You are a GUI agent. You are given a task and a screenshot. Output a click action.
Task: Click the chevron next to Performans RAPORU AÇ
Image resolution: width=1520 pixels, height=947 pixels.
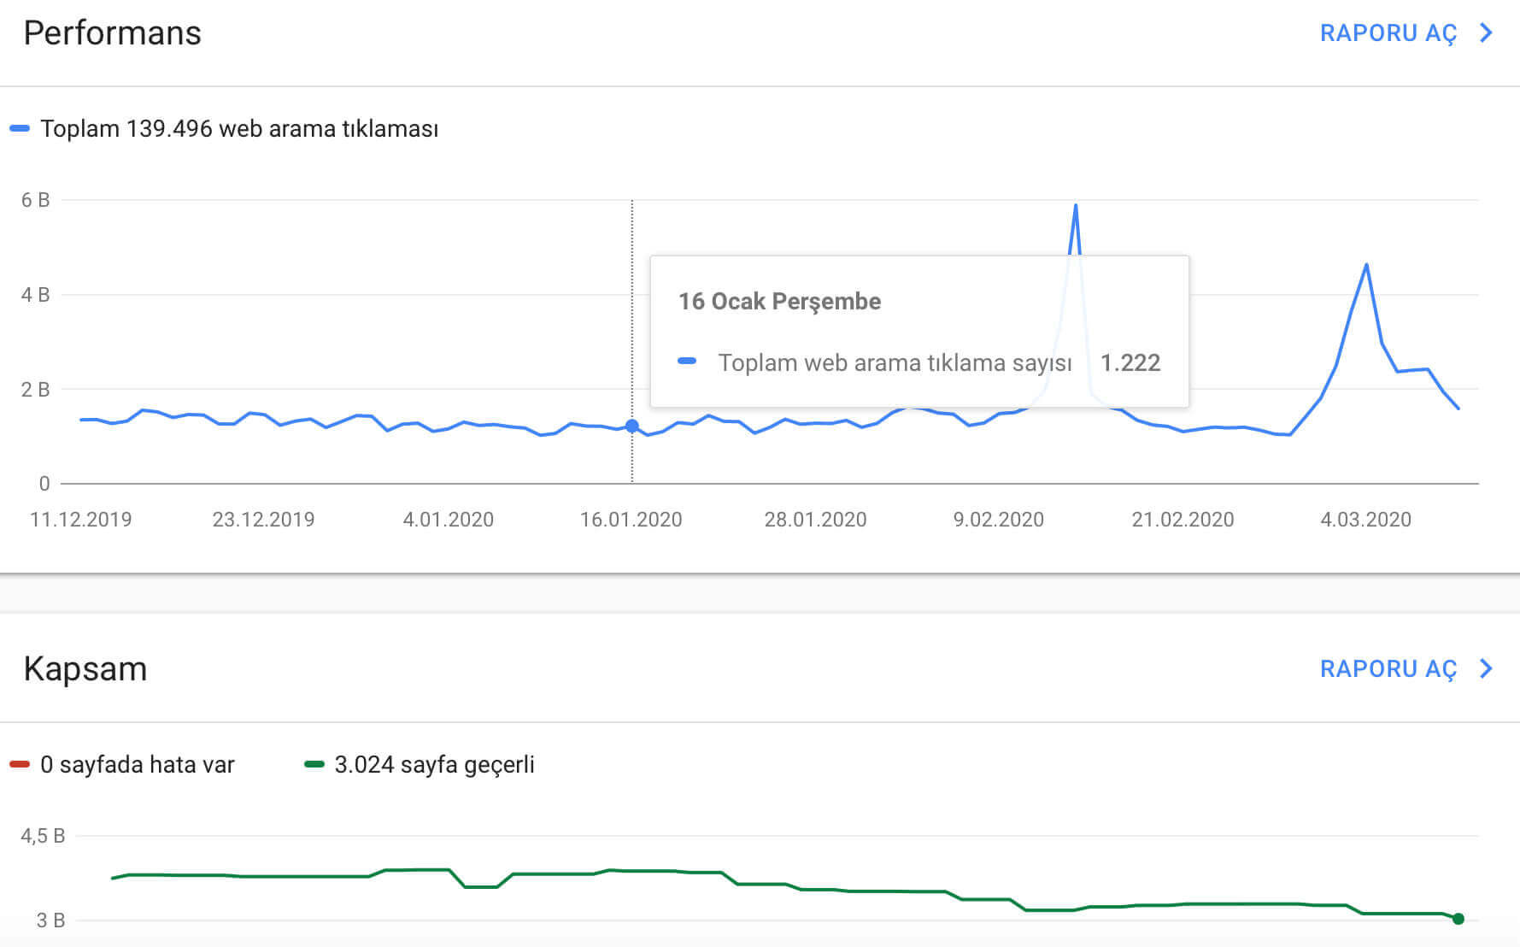pos(1487,32)
